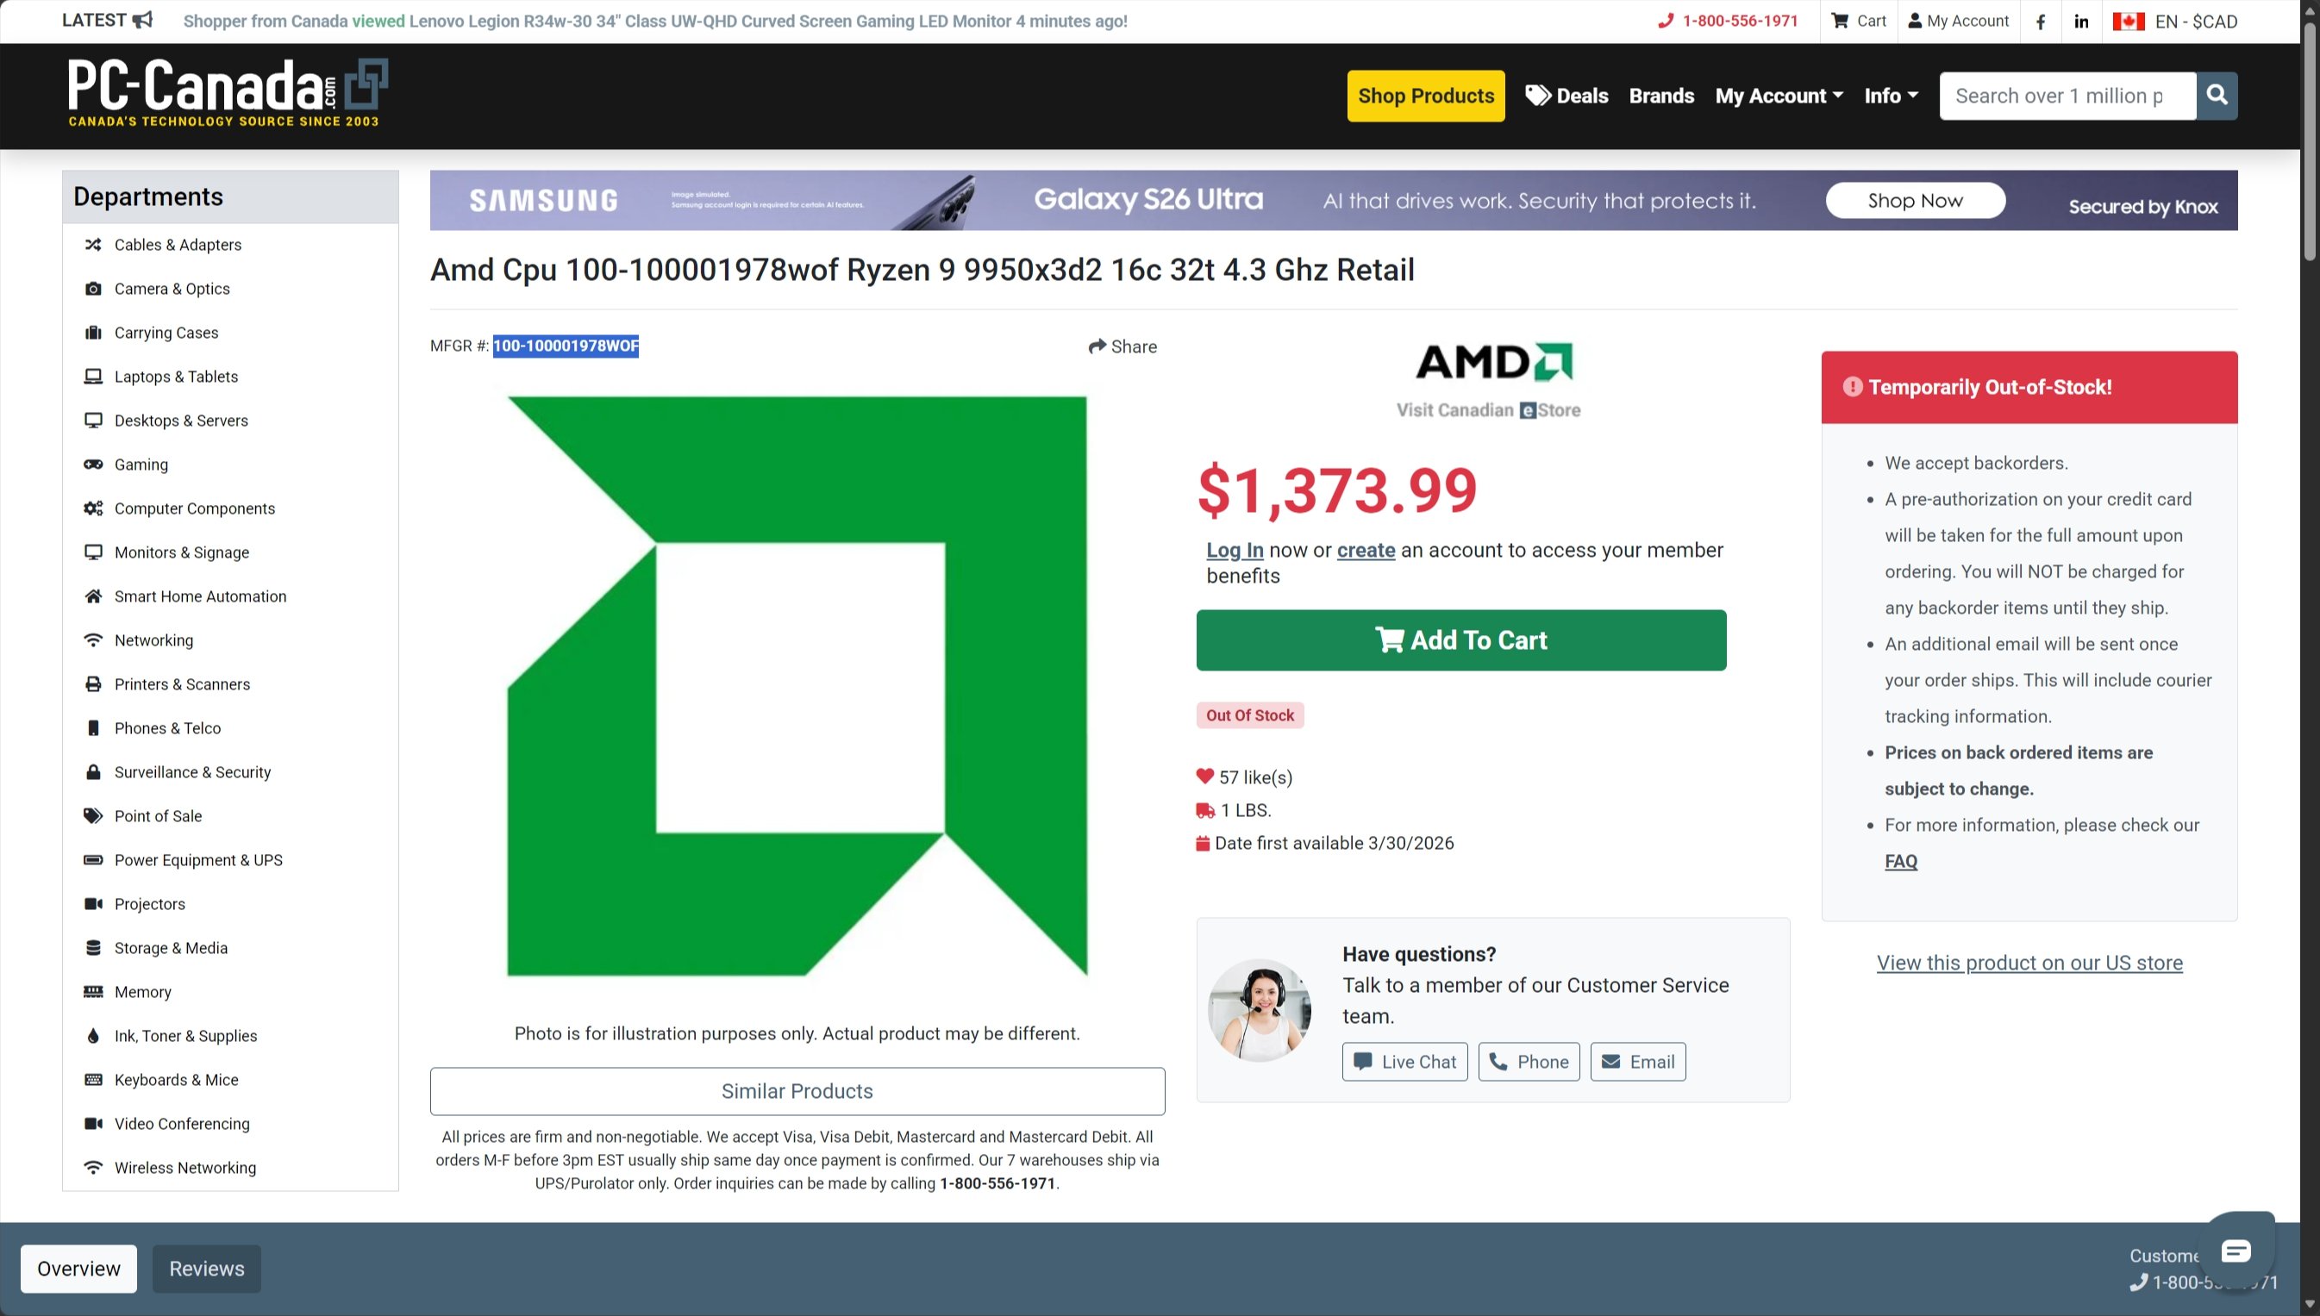Viewport: 2320px width, 1316px height.
Task: Open the Info dropdown menu
Action: click(x=1890, y=95)
